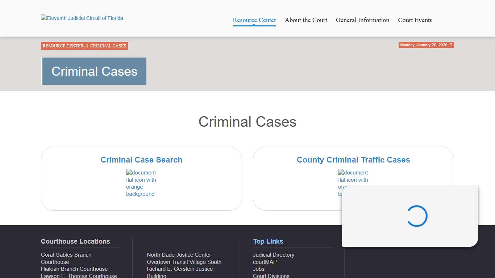The width and height of the screenshot is (495, 278).
Task: Open the County Criminal Traffic Cases card
Action: coord(353,160)
